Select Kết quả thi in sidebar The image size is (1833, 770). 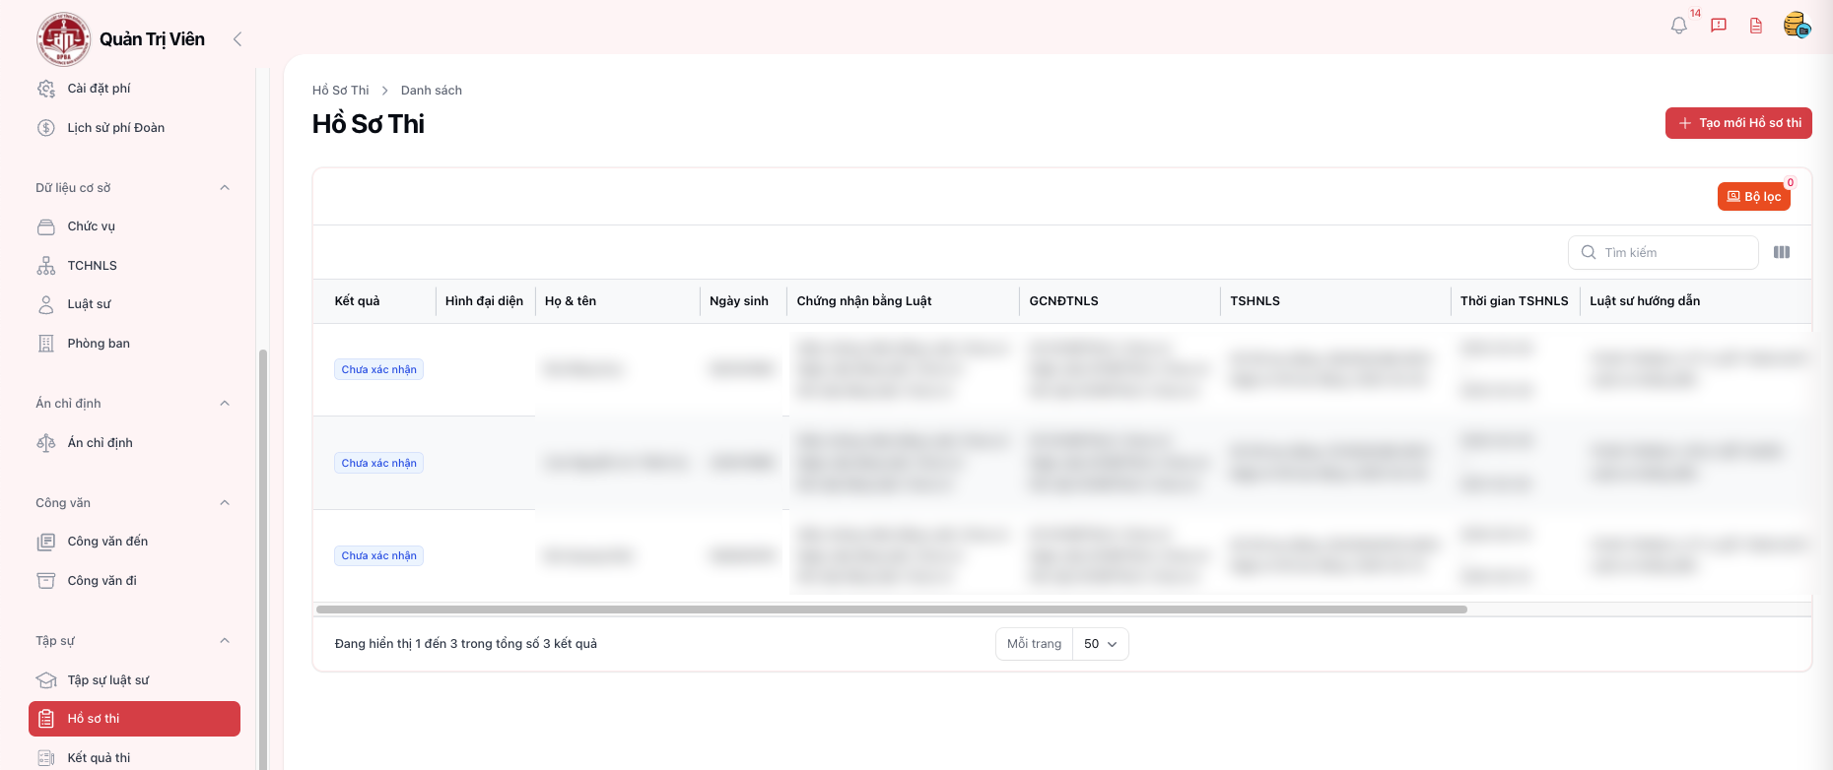99,758
